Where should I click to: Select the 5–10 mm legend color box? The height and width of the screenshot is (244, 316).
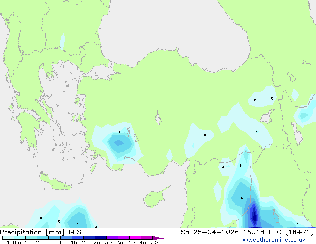(55, 238)
